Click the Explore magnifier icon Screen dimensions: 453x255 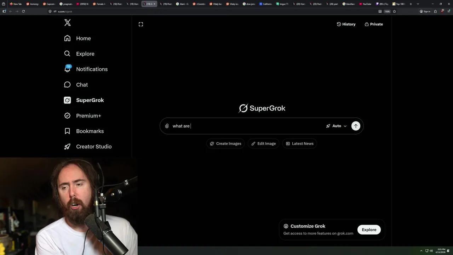[x=67, y=54]
